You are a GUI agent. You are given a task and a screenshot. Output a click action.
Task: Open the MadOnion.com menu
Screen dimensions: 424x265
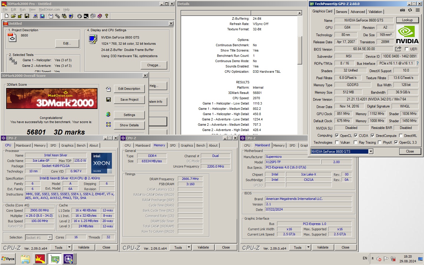(49, 9)
